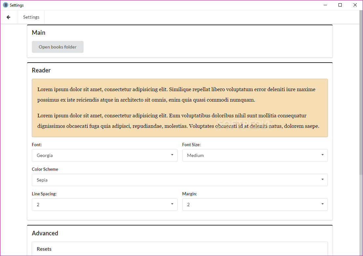The image size is (363, 256).
Task: Click the Margin: label
Action: point(190,194)
